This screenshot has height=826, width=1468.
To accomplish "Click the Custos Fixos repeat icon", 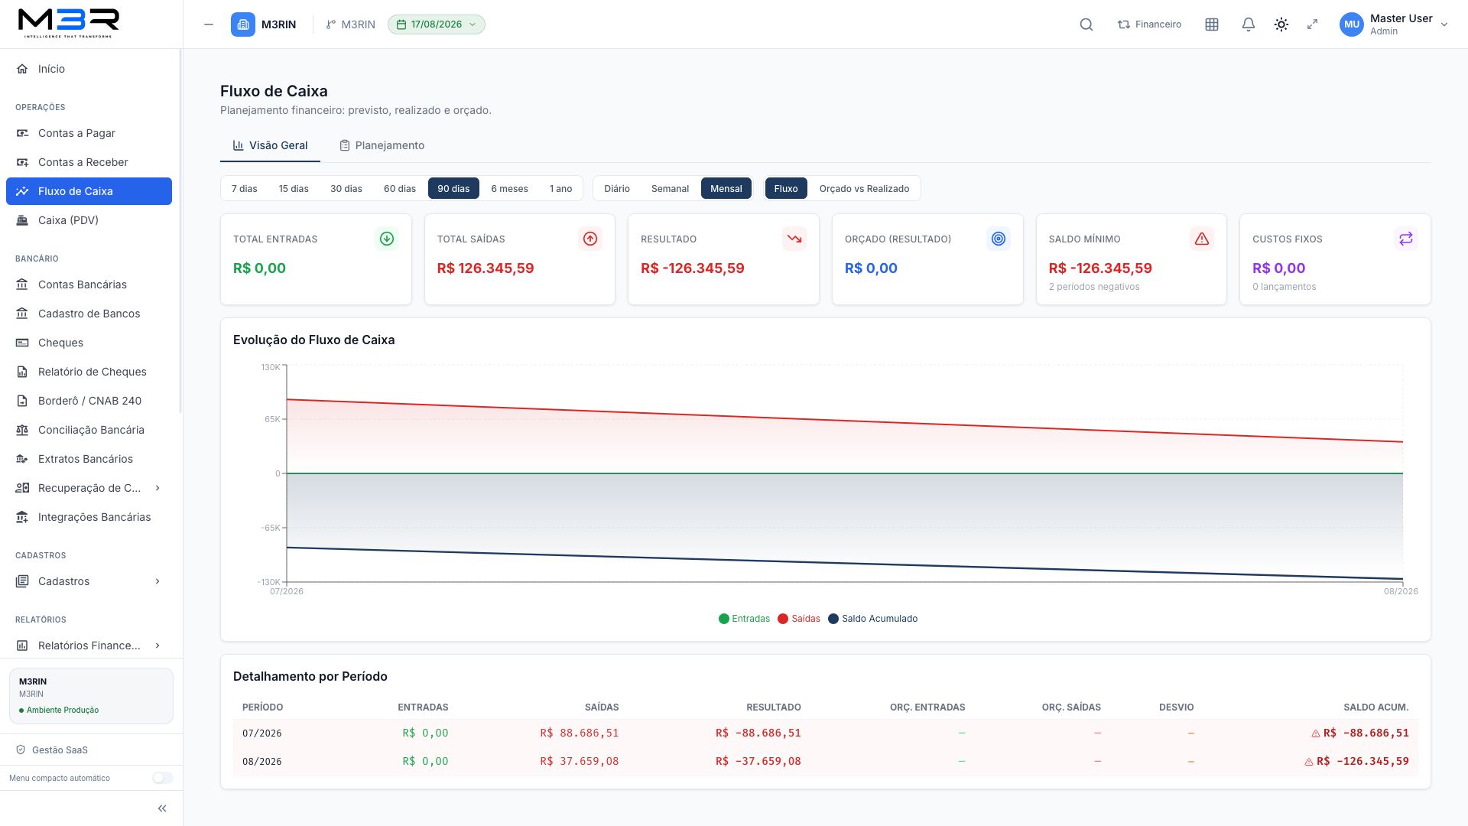I will click(1406, 239).
